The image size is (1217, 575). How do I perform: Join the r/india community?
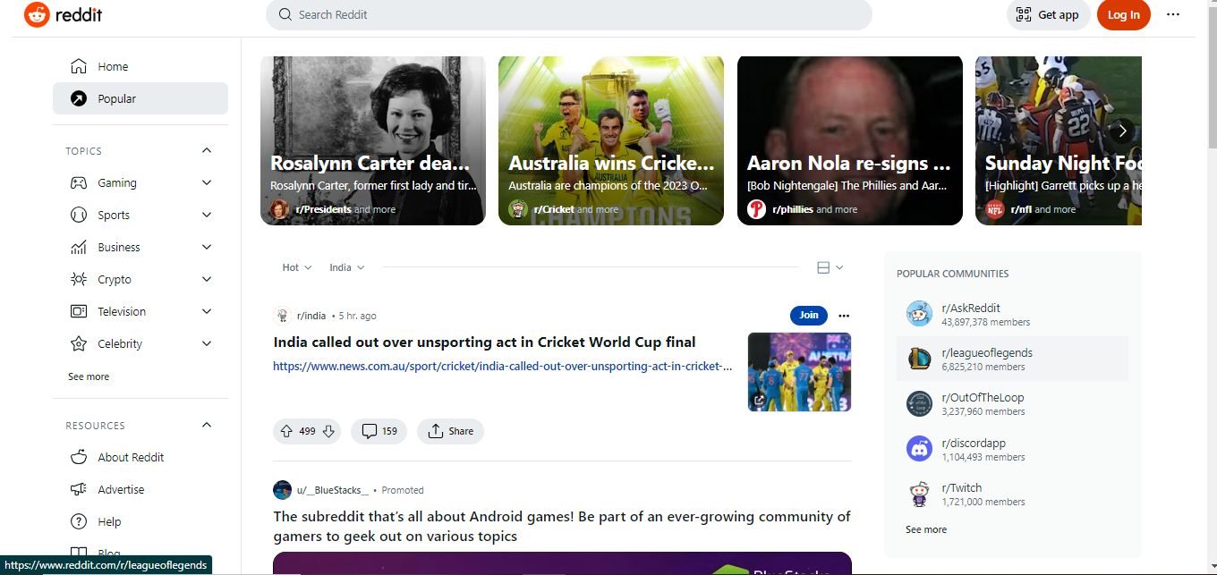pos(809,315)
